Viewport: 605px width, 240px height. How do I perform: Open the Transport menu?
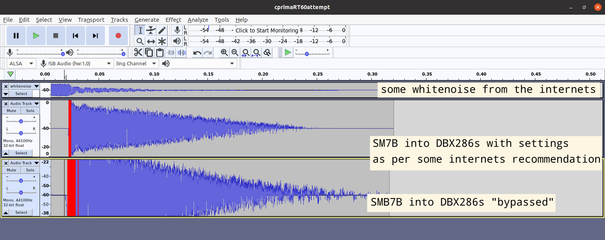pos(91,20)
